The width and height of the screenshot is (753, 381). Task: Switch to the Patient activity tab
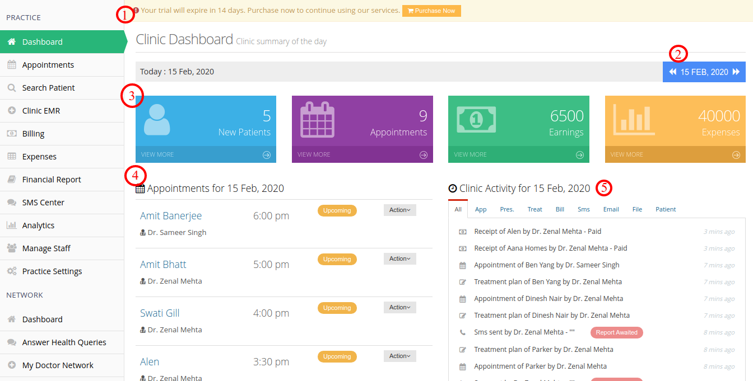pos(666,209)
